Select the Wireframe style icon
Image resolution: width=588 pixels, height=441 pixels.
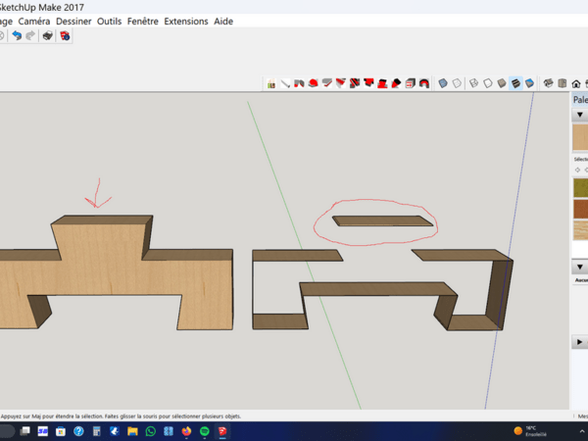472,83
